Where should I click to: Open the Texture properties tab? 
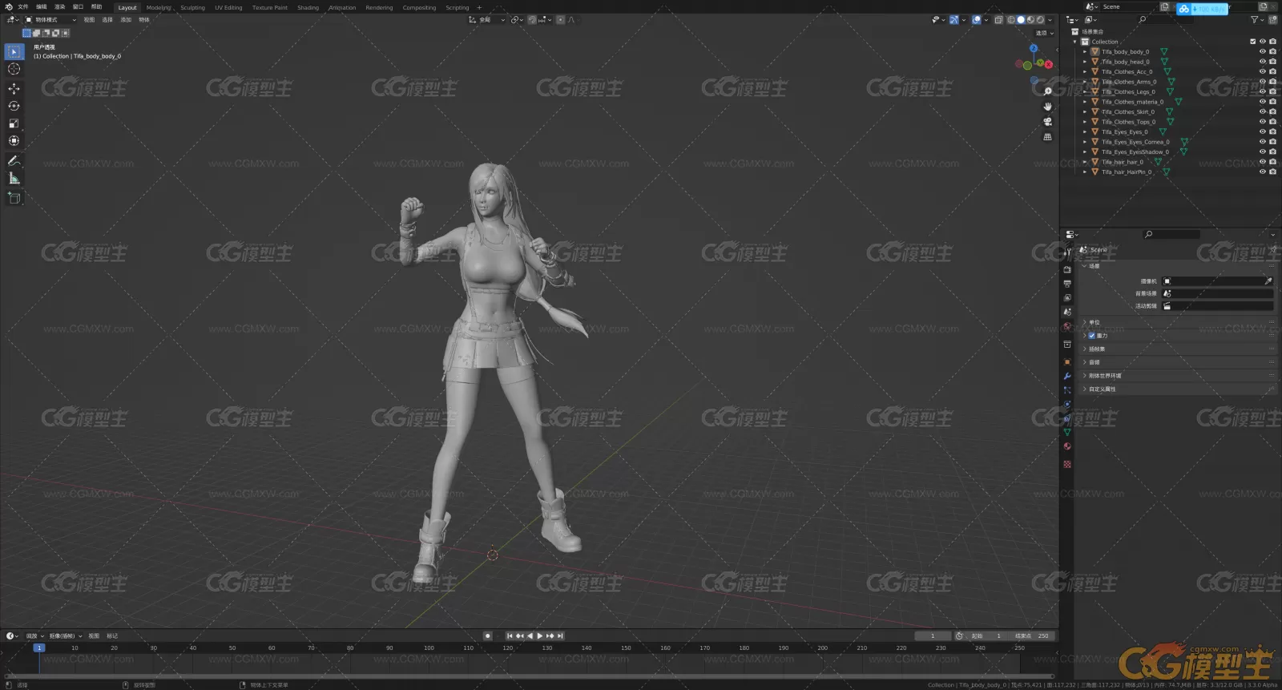(1067, 464)
